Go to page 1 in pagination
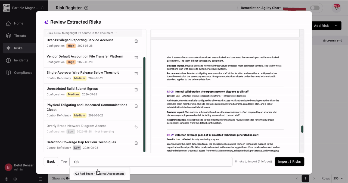348x183 pixels. coord(305,178)
